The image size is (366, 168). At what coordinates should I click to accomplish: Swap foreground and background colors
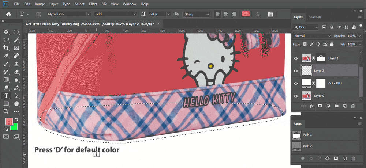tap(16, 119)
